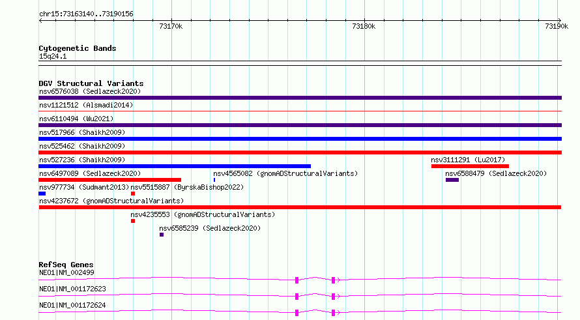This screenshot has width=580, height=320.
Task: Click the small blue nsv4565082 variant mark
Action: [214, 180]
